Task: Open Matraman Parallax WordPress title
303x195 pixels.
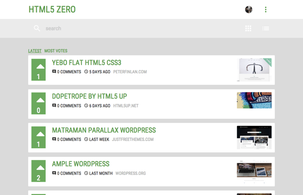Action: coord(104,130)
